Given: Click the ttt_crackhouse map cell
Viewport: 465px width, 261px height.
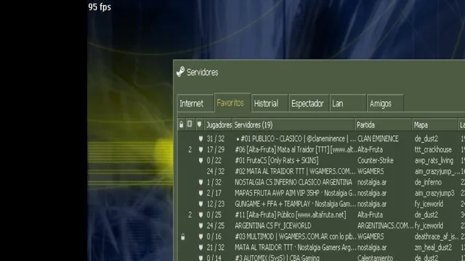Looking at the screenshot, I should [x=433, y=150].
